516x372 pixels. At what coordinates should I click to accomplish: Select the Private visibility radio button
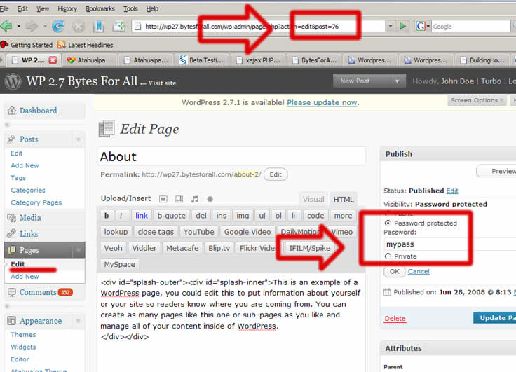click(388, 256)
